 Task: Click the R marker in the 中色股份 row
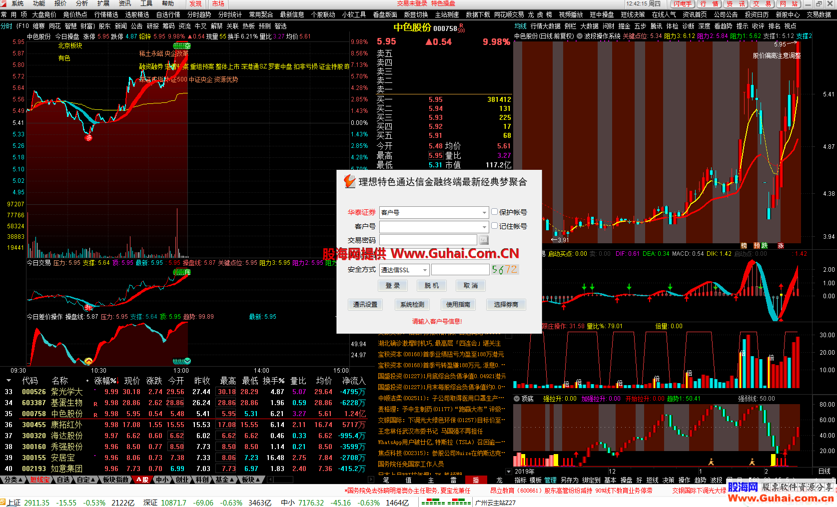pyautogui.click(x=95, y=415)
